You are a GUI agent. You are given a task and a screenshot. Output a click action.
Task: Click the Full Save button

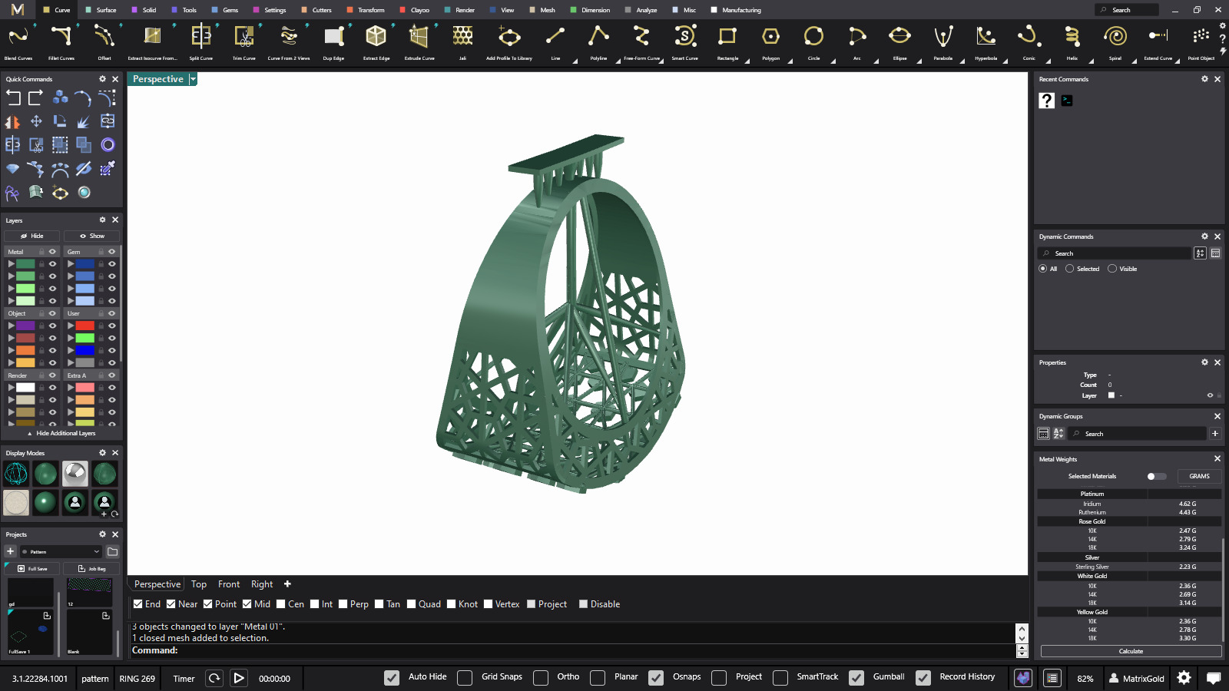coord(32,569)
